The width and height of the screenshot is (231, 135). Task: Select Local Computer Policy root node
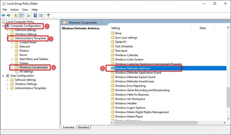coord(20,22)
